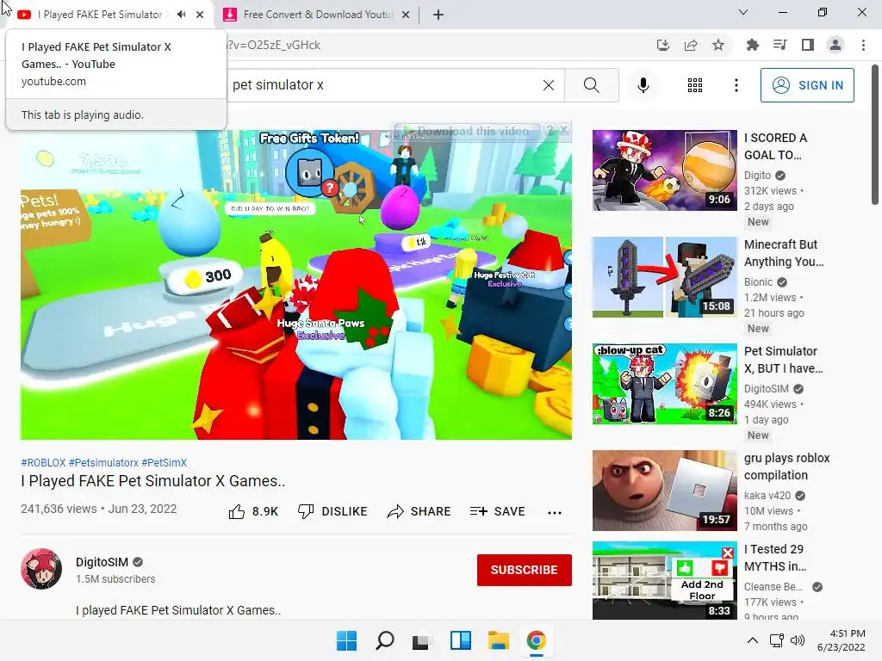The height and width of the screenshot is (661, 882).
Task: Bookmark this page with star icon
Action: (x=718, y=45)
